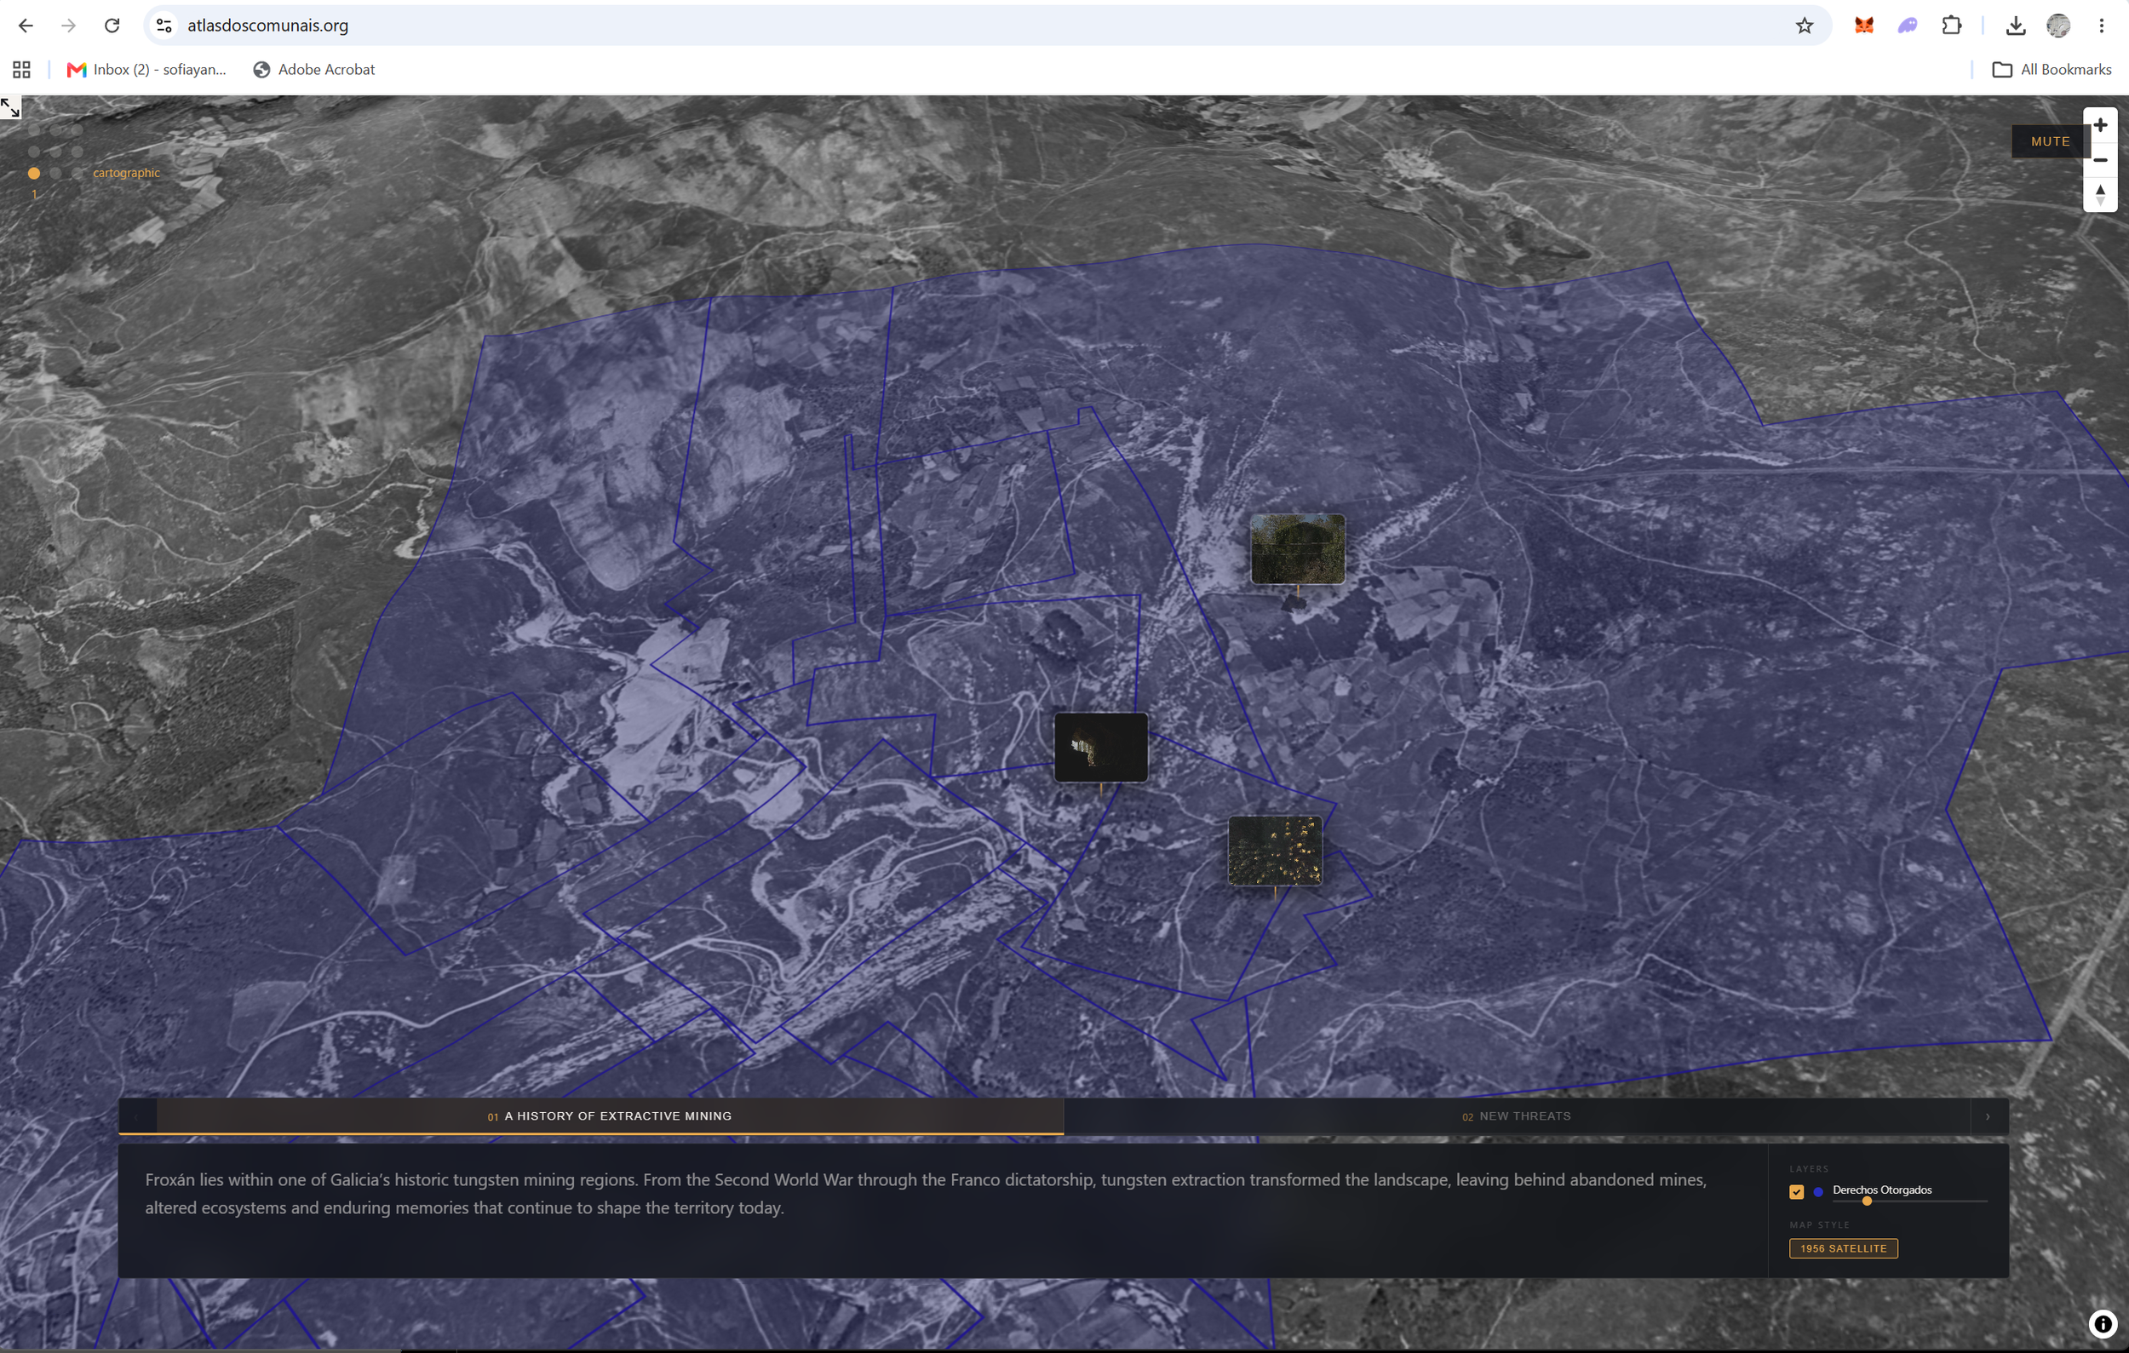This screenshot has height=1353, width=2129.
Task: Open the Chrome profile avatar
Action: (x=2058, y=26)
